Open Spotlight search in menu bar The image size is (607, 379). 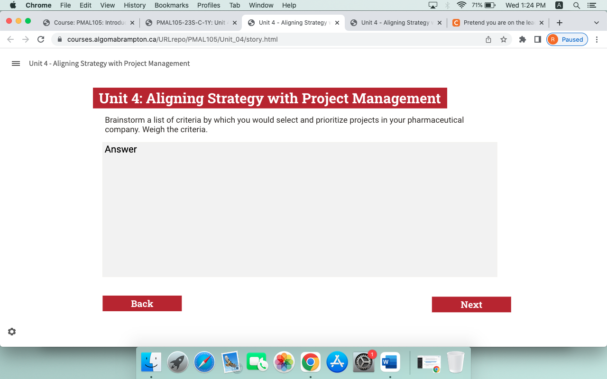point(577,5)
